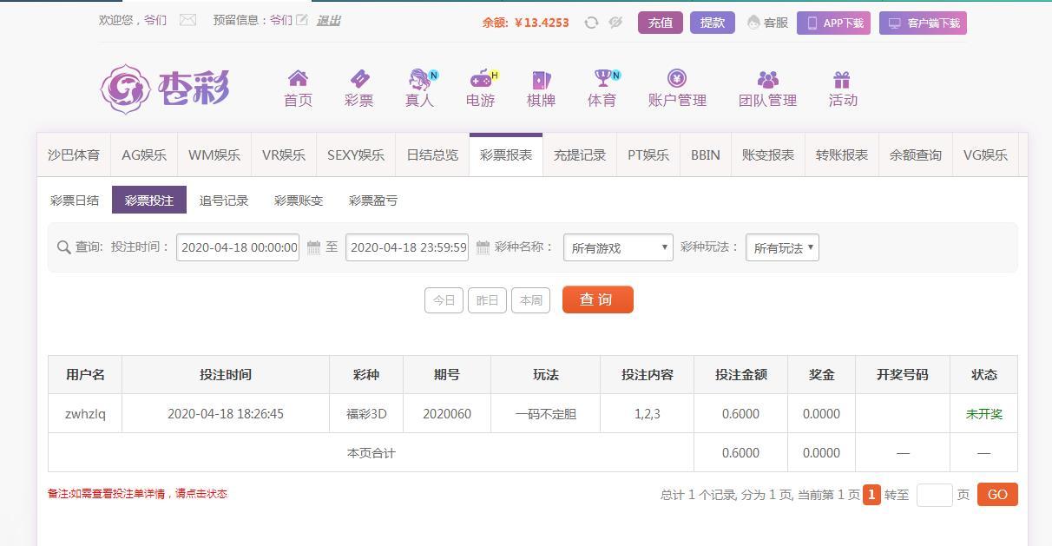The width and height of the screenshot is (1052, 546).
Task: Switch to 账变报表 tab
Action: [768, 155]
